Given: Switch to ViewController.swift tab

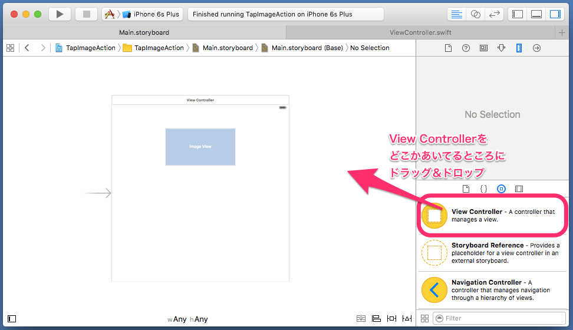Looking at the screenshot, I should point(420,32).
